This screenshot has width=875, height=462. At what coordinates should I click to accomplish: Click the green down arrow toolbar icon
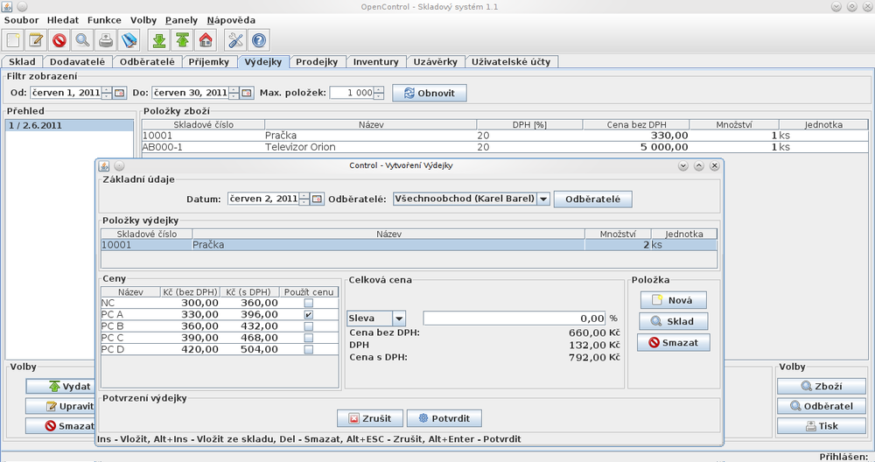tap(158, 40)
